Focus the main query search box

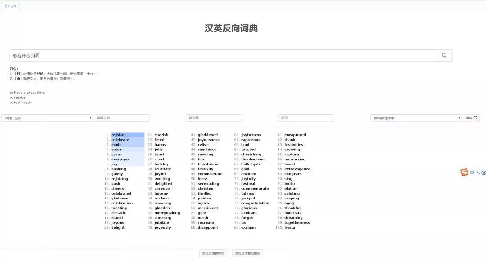[222, 55]
